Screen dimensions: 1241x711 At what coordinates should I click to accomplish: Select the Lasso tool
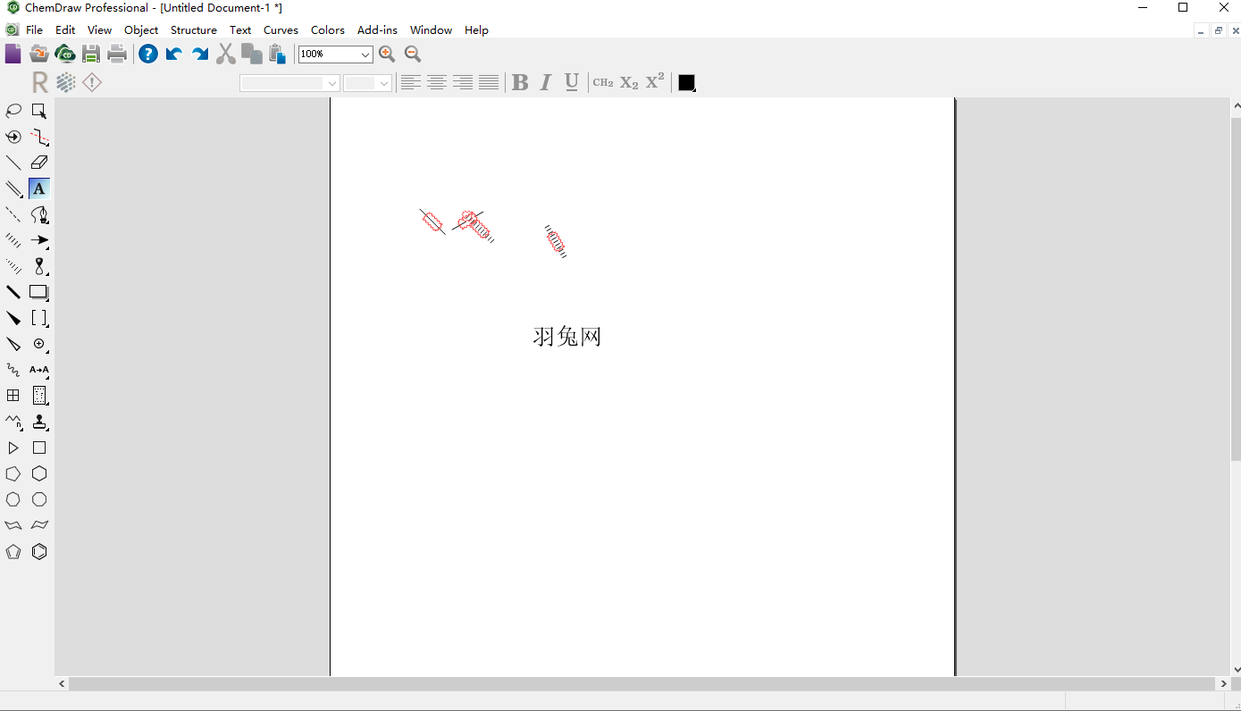[x=13, y=111]
